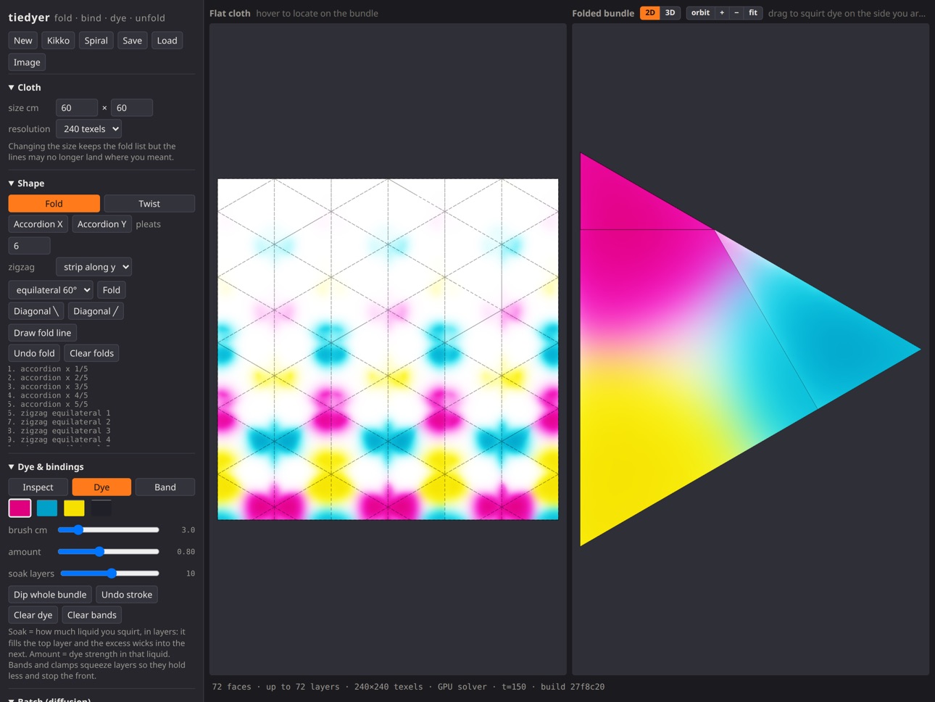This screenshot has width=935, height=702.
Task: Switch folded bundle to 2D view
Action: click(x=650, y=13)
